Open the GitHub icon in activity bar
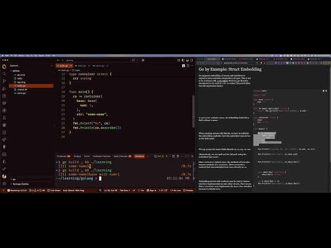 (4, 125)
